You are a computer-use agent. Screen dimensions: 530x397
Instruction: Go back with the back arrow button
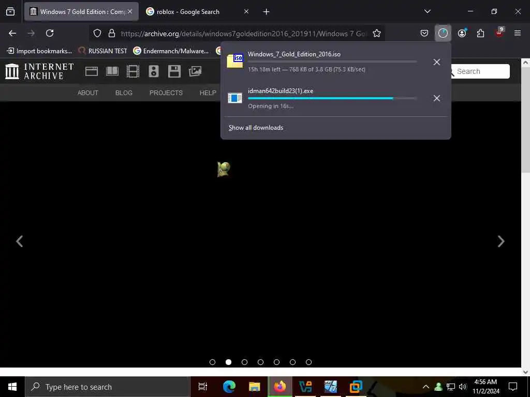[12, 33]
